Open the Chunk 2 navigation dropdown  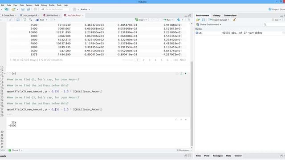click(16, 150)
